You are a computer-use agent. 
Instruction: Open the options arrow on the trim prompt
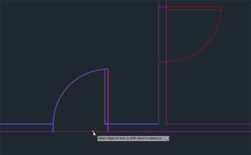167,139
